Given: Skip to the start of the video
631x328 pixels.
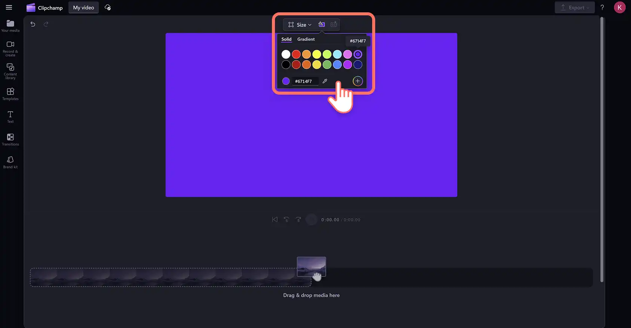Looking at the screenshot, I should (275, 220).
